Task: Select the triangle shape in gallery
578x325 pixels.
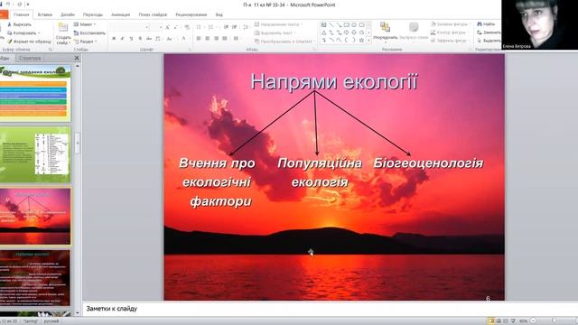Action: 323,32
